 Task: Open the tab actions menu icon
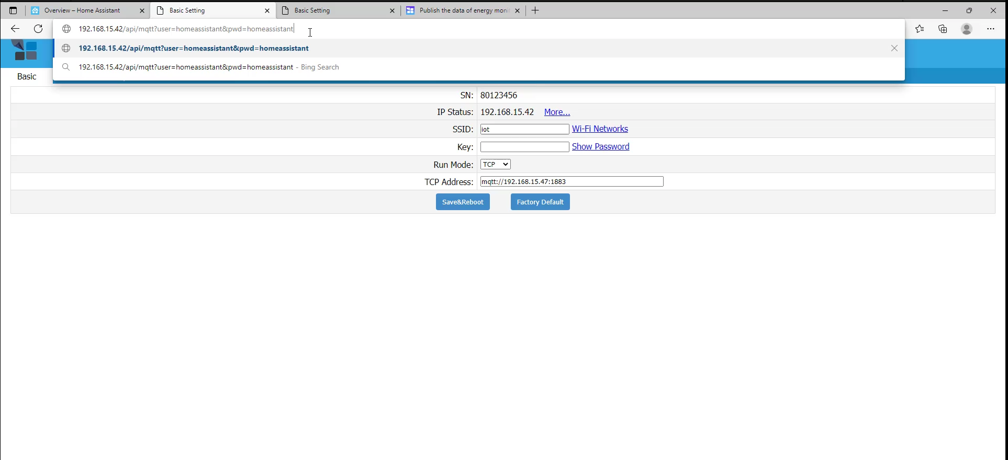(13, 10)
